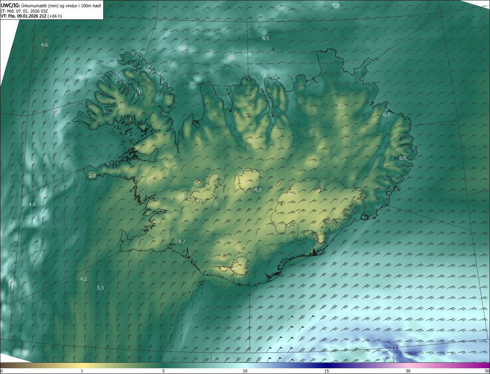Click the "4.8" value over the western sea
The width and height of the screenshot is (490, 374).
(x=32, y=205)
